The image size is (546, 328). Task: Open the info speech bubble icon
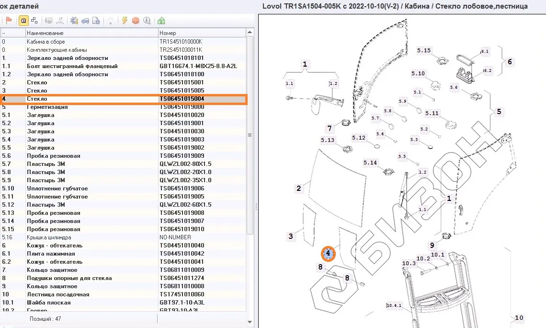(x=147, y=21)
